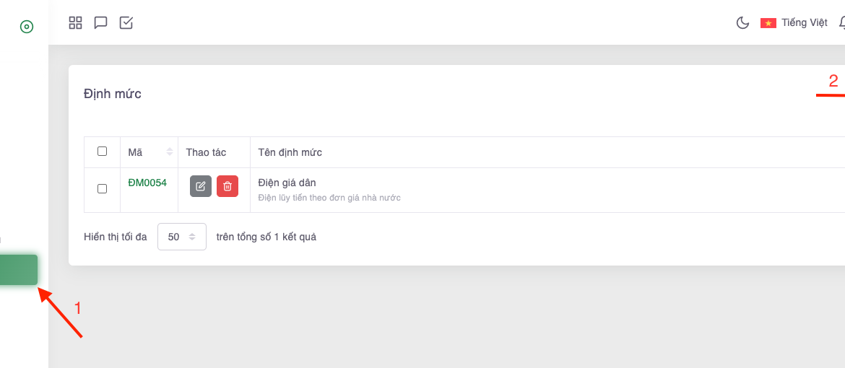Open the ĐM0054 code link
845x368 pixels.
(147, 183)
